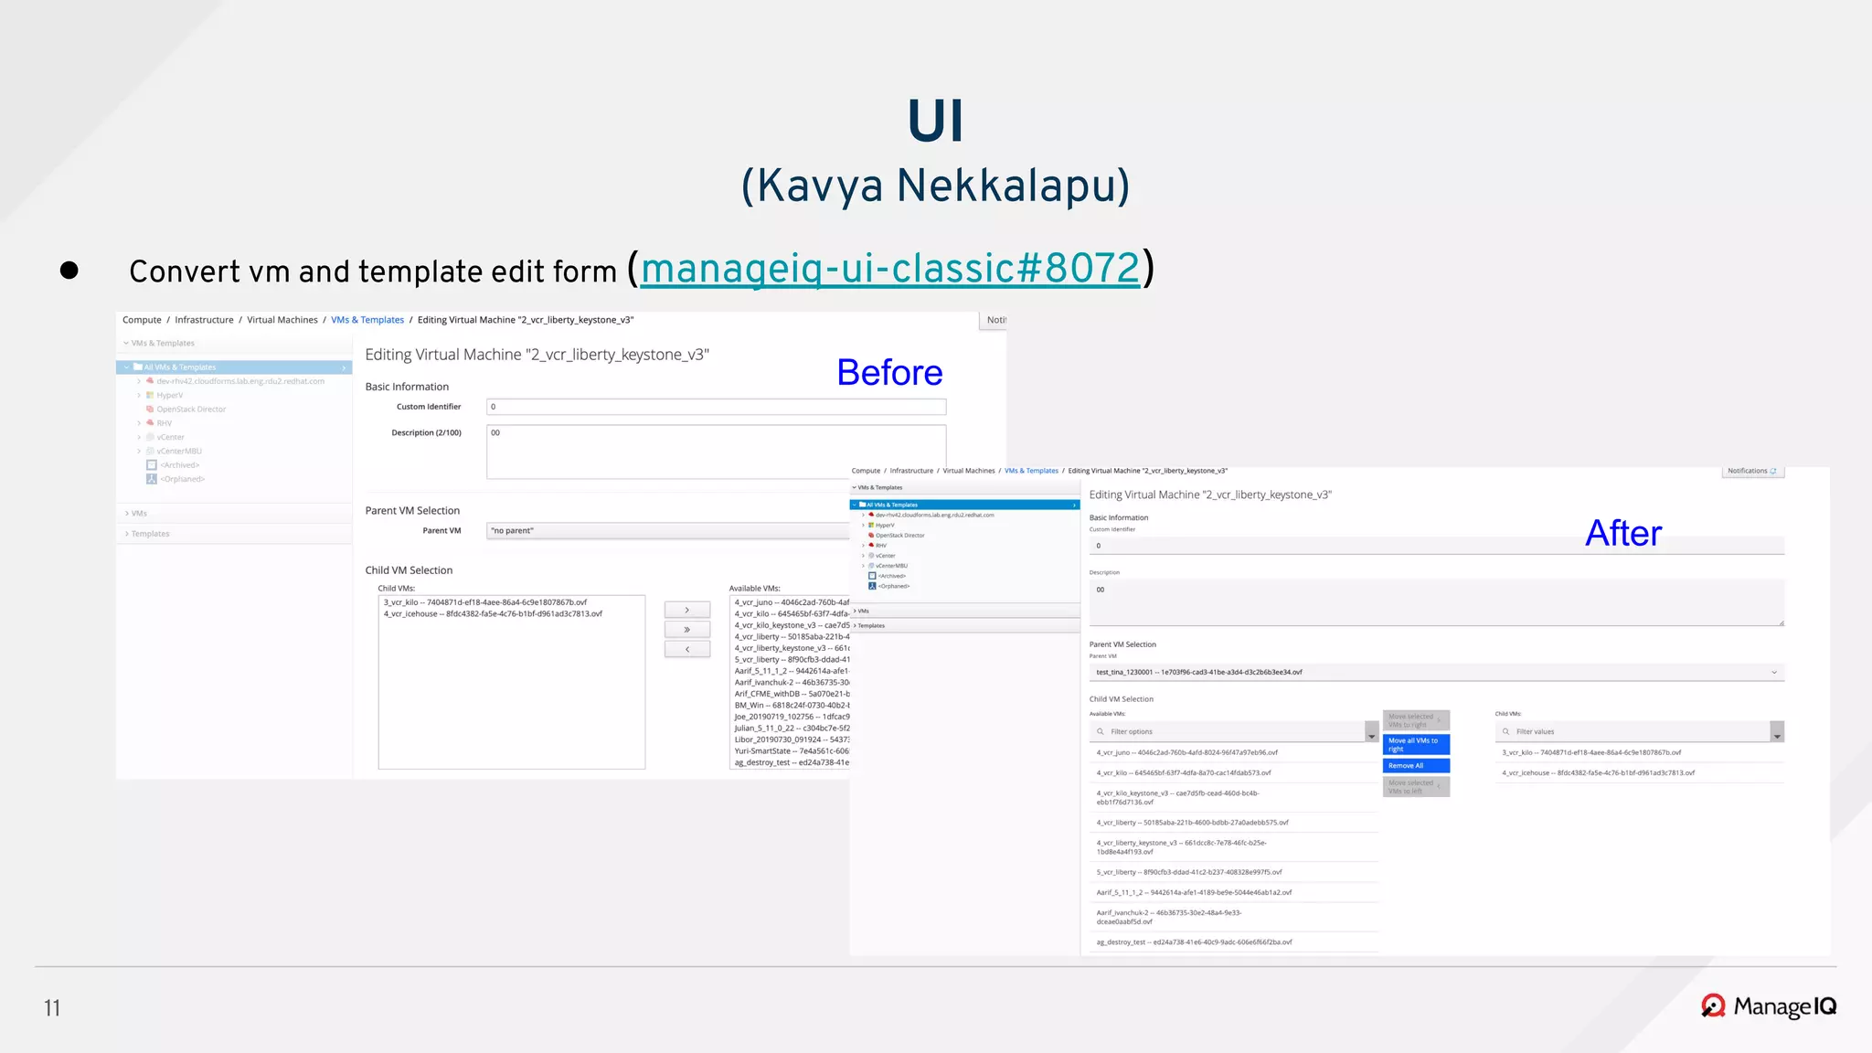
Task: Click vCenterMBU provider icon in Before tree
Action: pos(150,452)
